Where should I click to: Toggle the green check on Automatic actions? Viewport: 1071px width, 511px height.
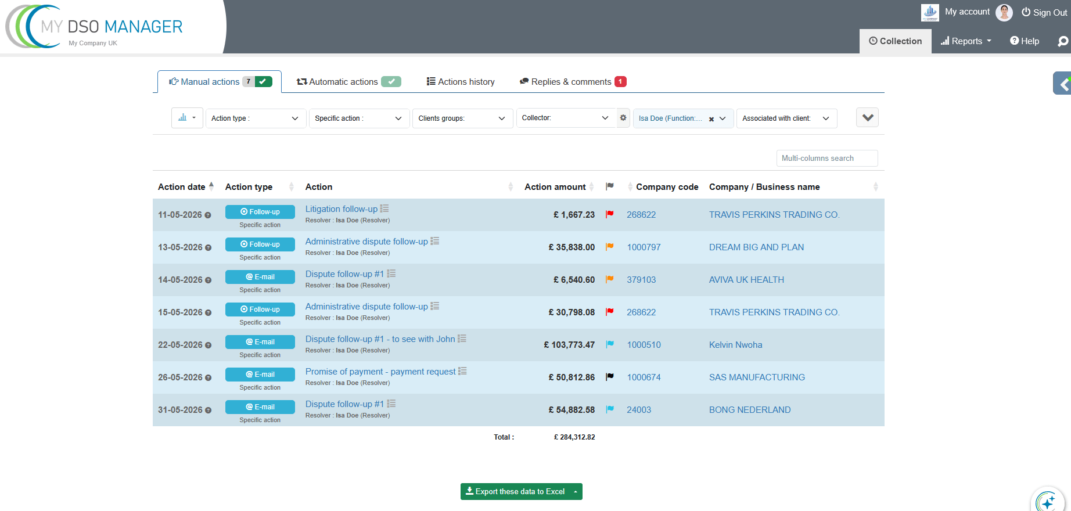tap(391, 82)
